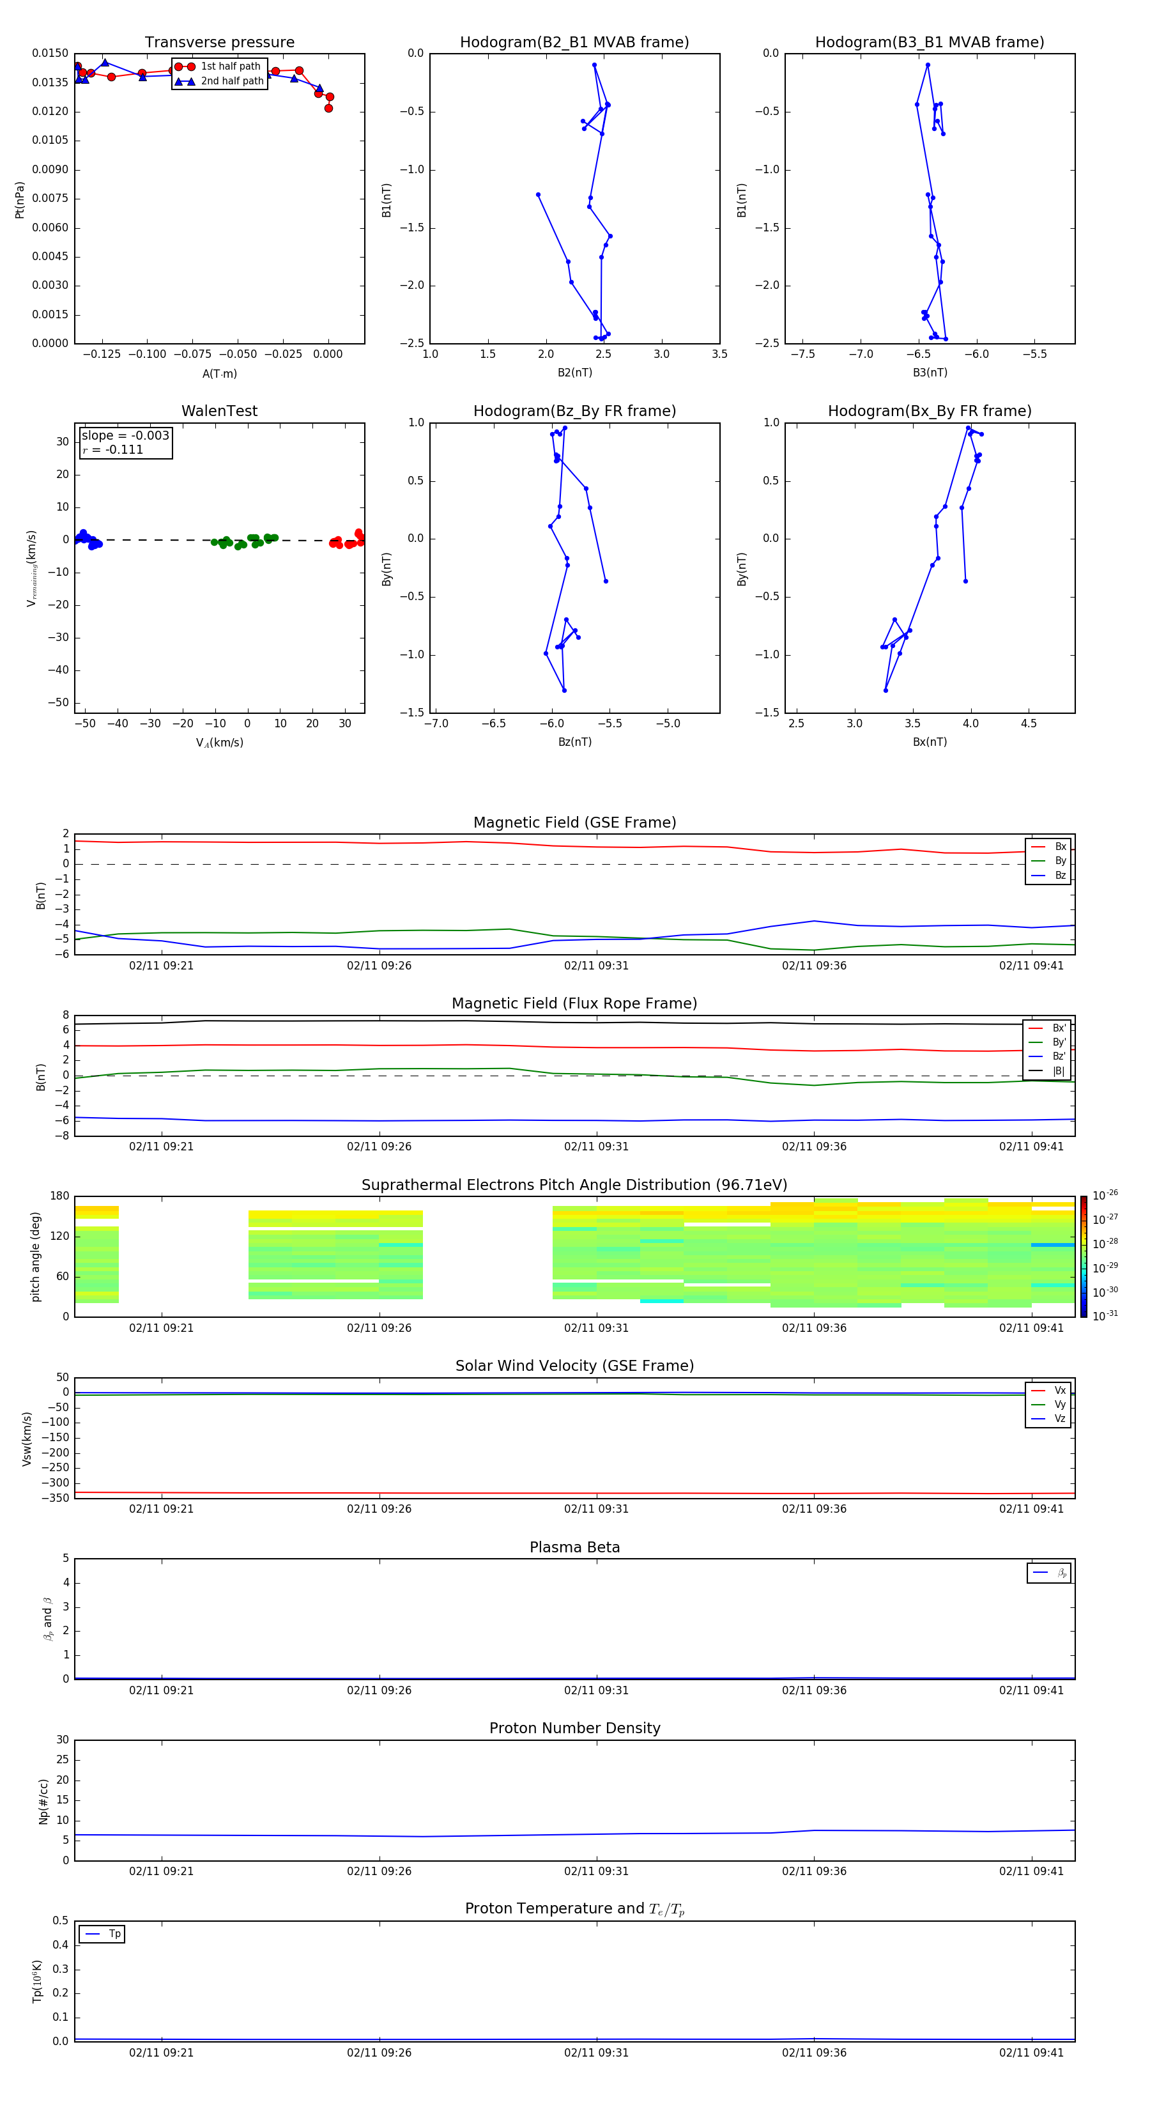
Task: Click the 'pitch angle (deg)' y-axis label
Action: (x=35, y=1256)
